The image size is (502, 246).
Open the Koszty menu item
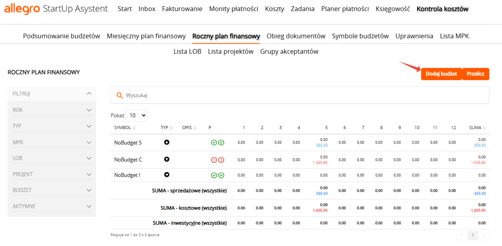275,9
